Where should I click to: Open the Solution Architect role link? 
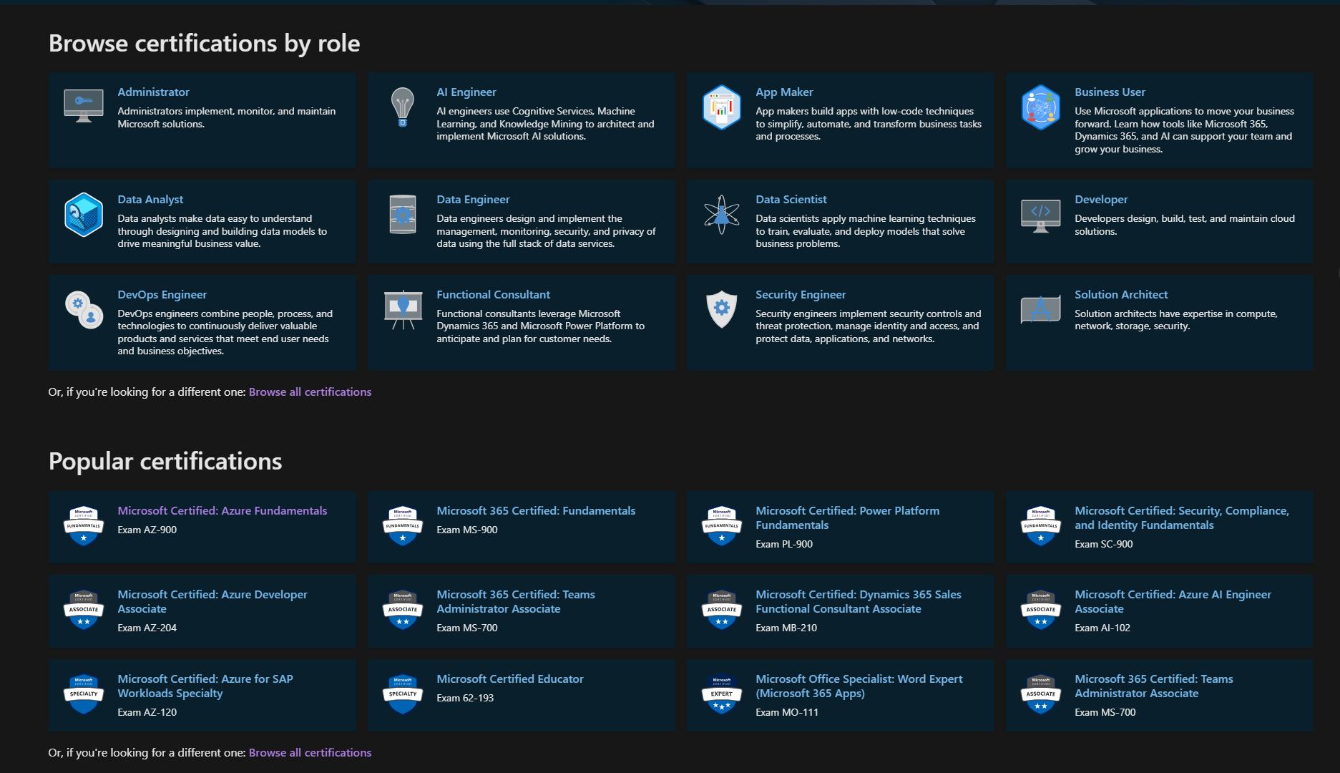pyautogui.click(x=1121, y=295)
